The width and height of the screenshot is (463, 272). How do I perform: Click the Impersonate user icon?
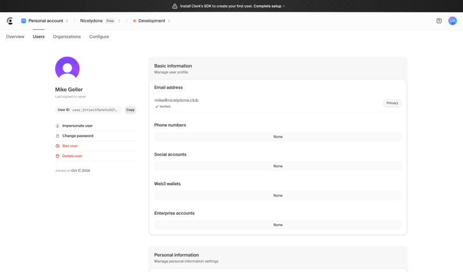(x=57, y=126)
